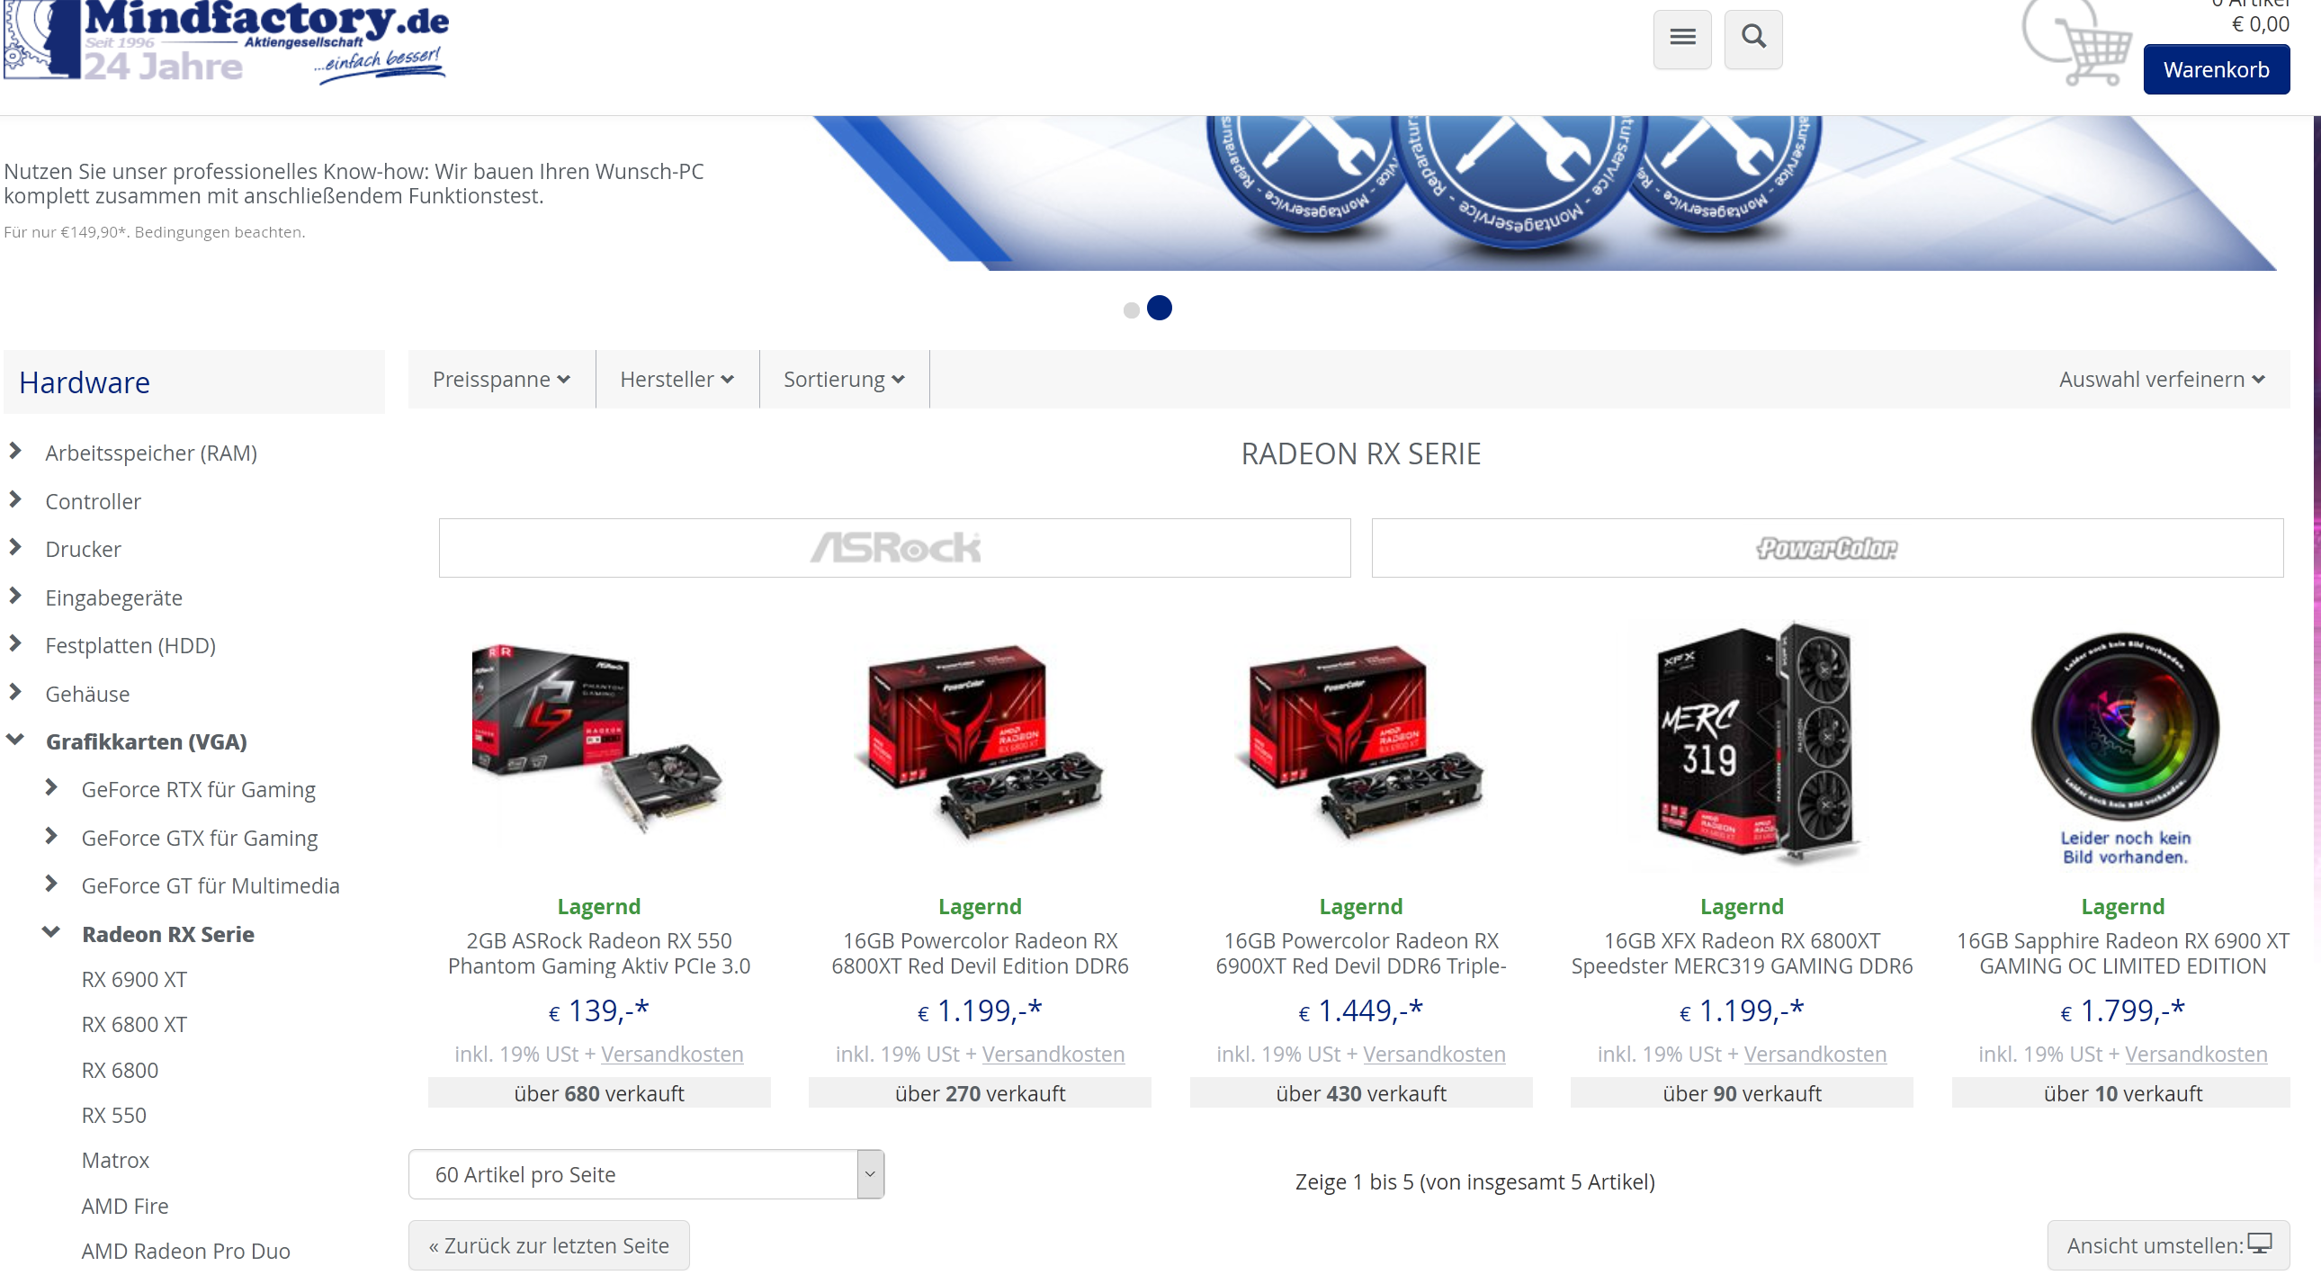Click the search magnifier icon

tap(1752, 38)
